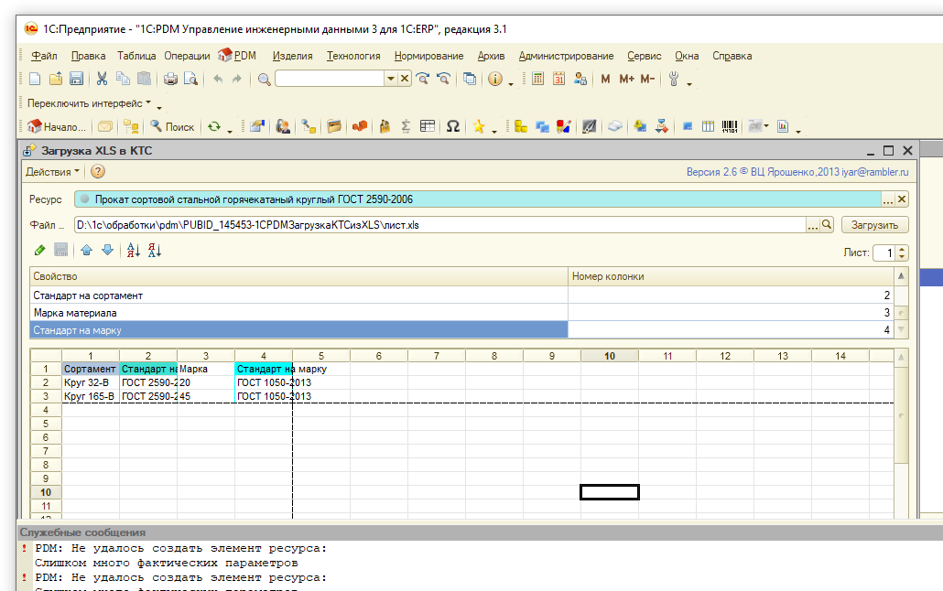Viewport: 943px width, 591px height.
Task: Open the Справка menu
Action: pyautogui.click(x=732, y=56)
